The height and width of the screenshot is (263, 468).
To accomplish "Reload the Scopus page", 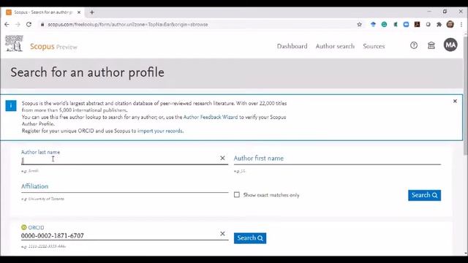I will [x=29, y=24].
